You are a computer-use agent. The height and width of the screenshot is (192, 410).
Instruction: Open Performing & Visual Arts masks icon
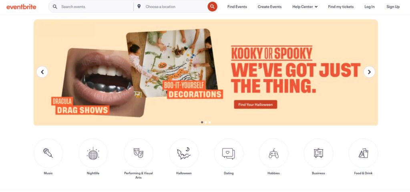(138, 153)
